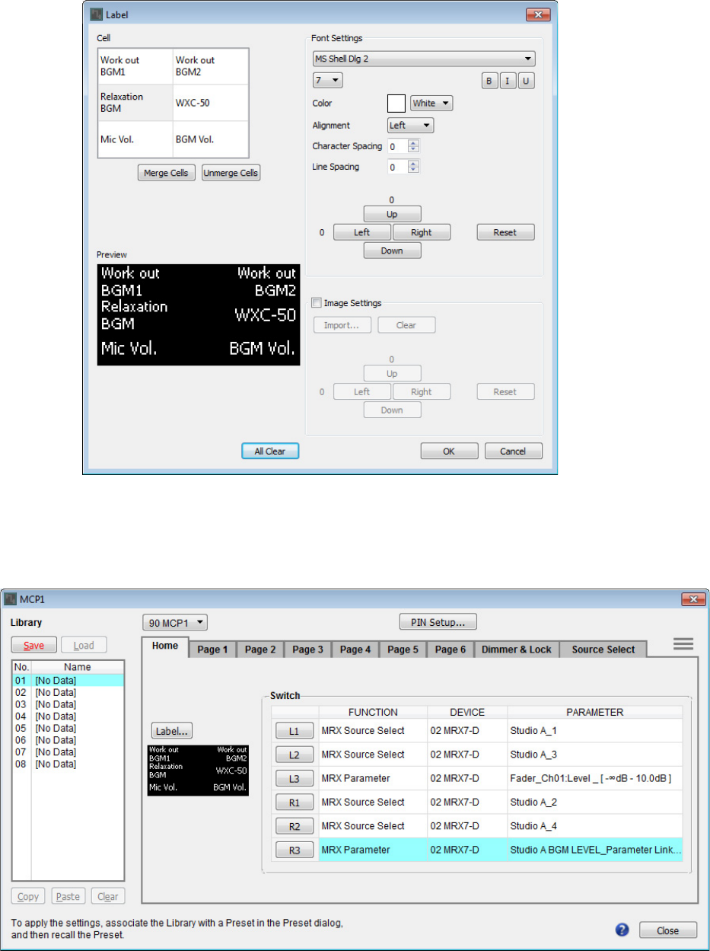Image resolution: width=710 pixels, height=951 pixels.
Task: Click the Label... button in MCP1
Action: 172,731
